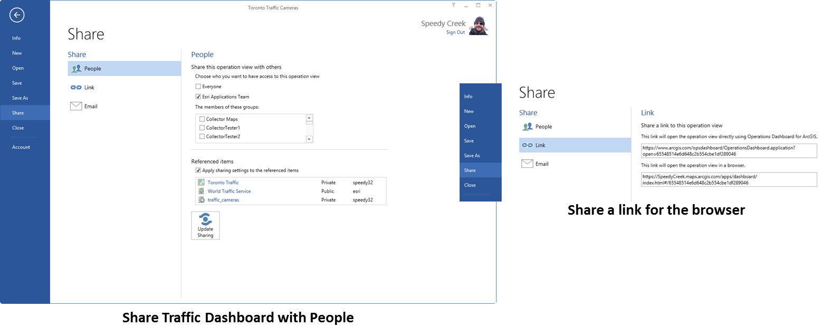
Task: Click the traffic_cameras item icon
Action: (201, 200)
